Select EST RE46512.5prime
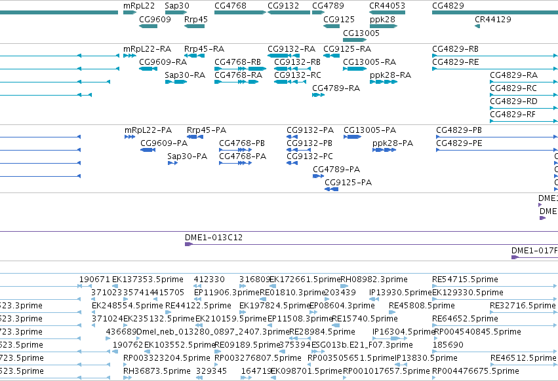The height and width of the screenshot is (381, 558). pyautogui.click(x=523, y=358)
